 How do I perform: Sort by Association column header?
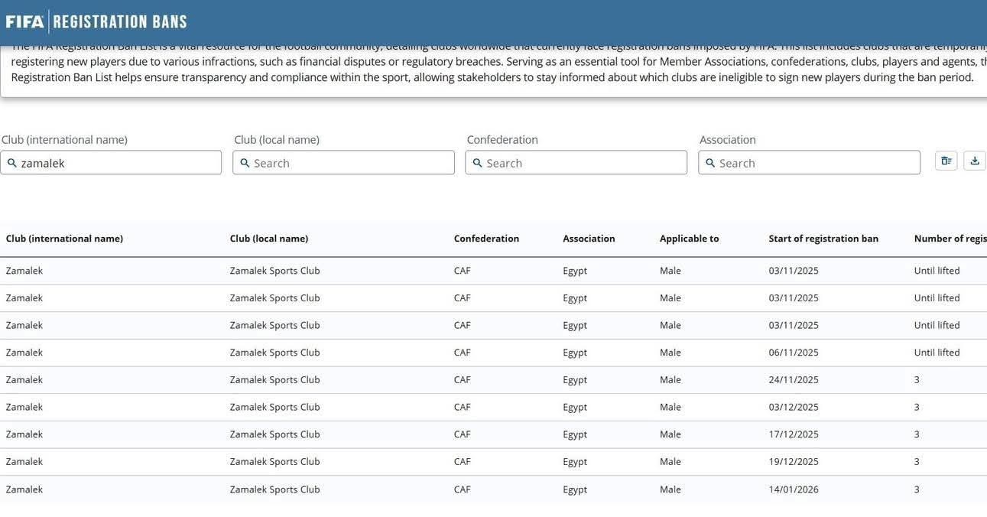tap(589, 239)
